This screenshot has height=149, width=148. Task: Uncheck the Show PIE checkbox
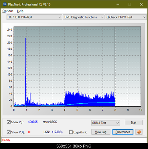9,122
